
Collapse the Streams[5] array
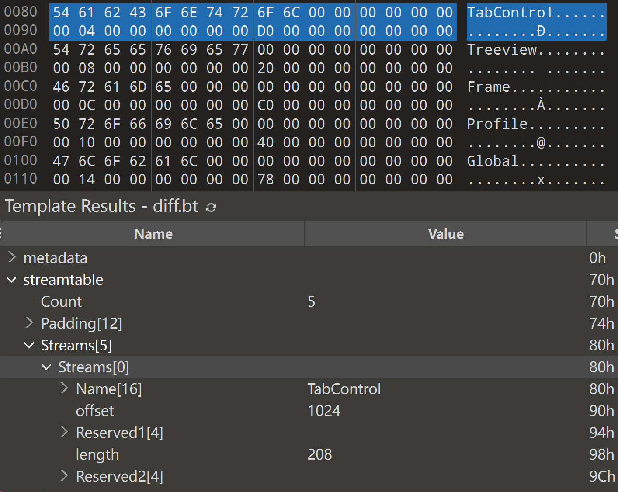[29, 345]
